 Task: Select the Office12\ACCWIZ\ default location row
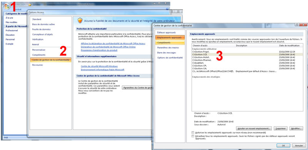coord(248,72)
